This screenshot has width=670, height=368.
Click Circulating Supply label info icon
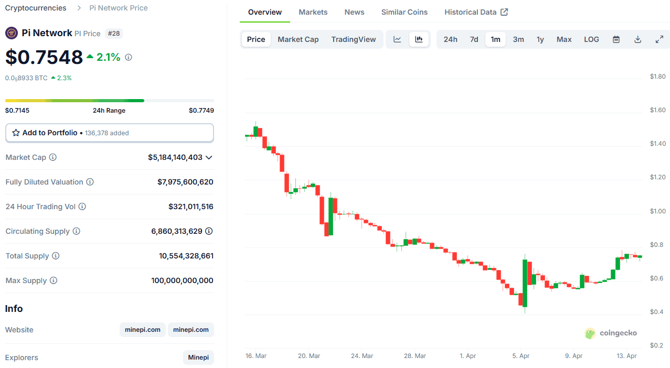coord(77,231)
